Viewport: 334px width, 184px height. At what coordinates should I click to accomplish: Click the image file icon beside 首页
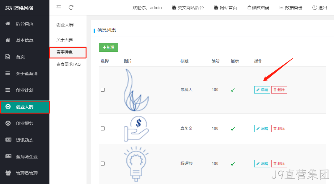[x=8, y=57]
